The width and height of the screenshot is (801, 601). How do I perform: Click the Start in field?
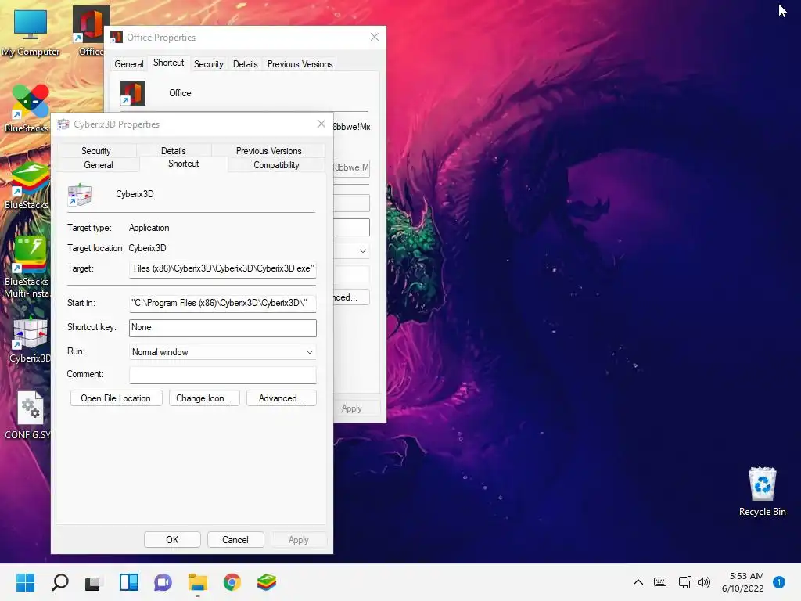tap(223, 303)
